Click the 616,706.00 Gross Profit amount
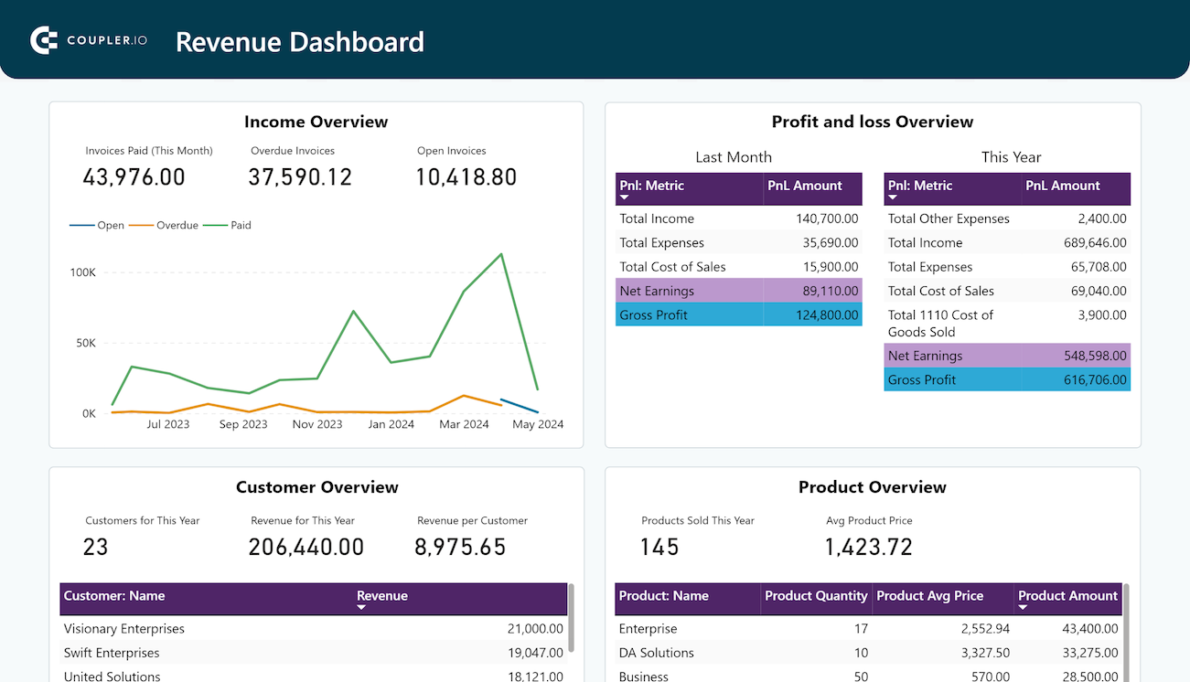Viewport: 1190px width, 682px height. [x=1095, y=379]
